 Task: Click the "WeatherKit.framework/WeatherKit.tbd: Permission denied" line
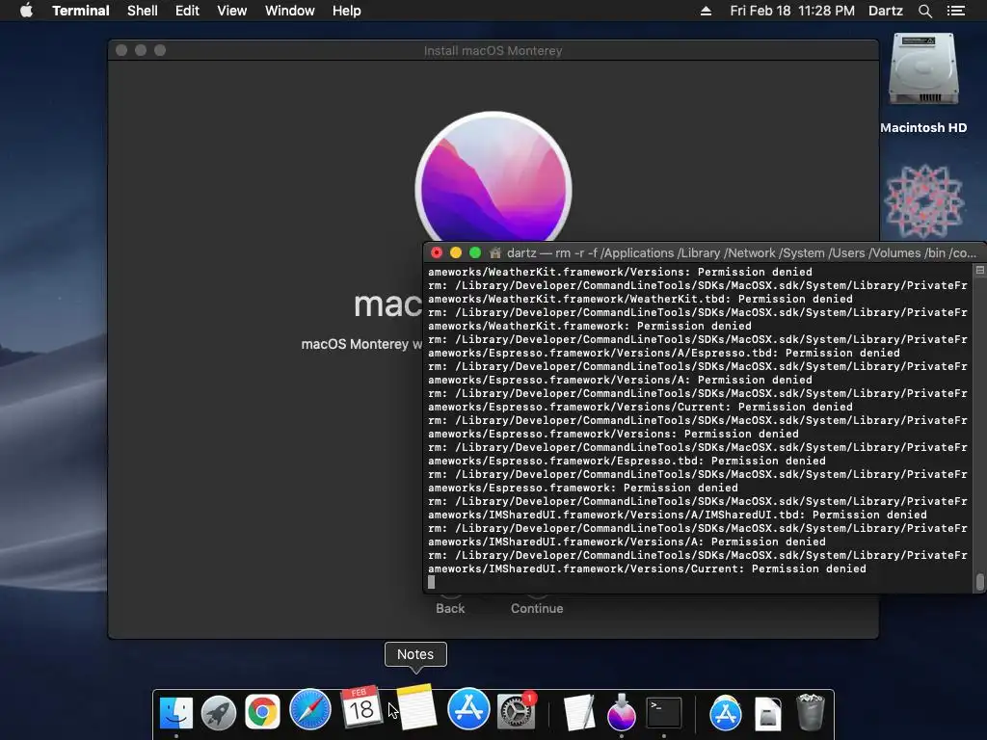click(x=640, y=299)
